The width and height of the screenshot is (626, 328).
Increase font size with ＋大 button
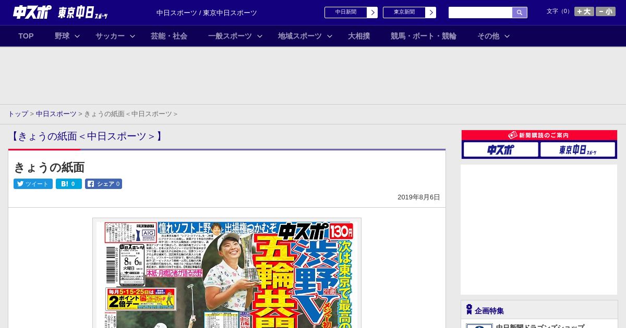(584, 11)
